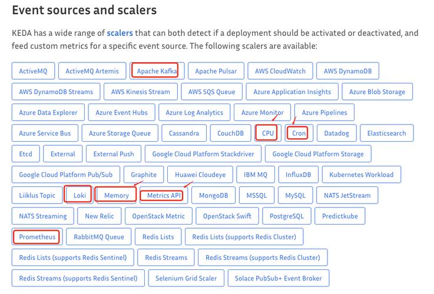
Task: Choose the Cron scaler
Action: [x=299, y=133]
